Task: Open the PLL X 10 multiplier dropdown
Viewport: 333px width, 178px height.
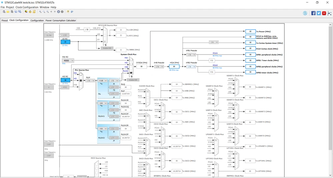Action: coord(103,81)
